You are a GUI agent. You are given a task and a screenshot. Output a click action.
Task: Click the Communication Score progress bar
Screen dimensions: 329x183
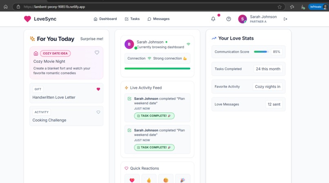tap(261, 52)
